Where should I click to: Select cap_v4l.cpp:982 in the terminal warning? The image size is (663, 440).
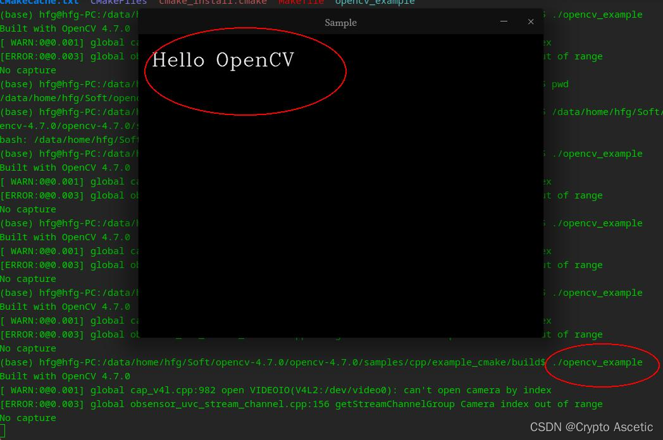tap(173, 390)
